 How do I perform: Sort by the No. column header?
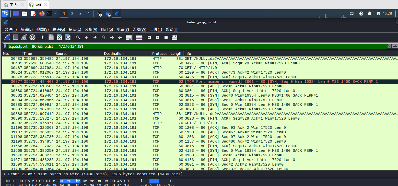pyautogui.click(x=12, y=54)
